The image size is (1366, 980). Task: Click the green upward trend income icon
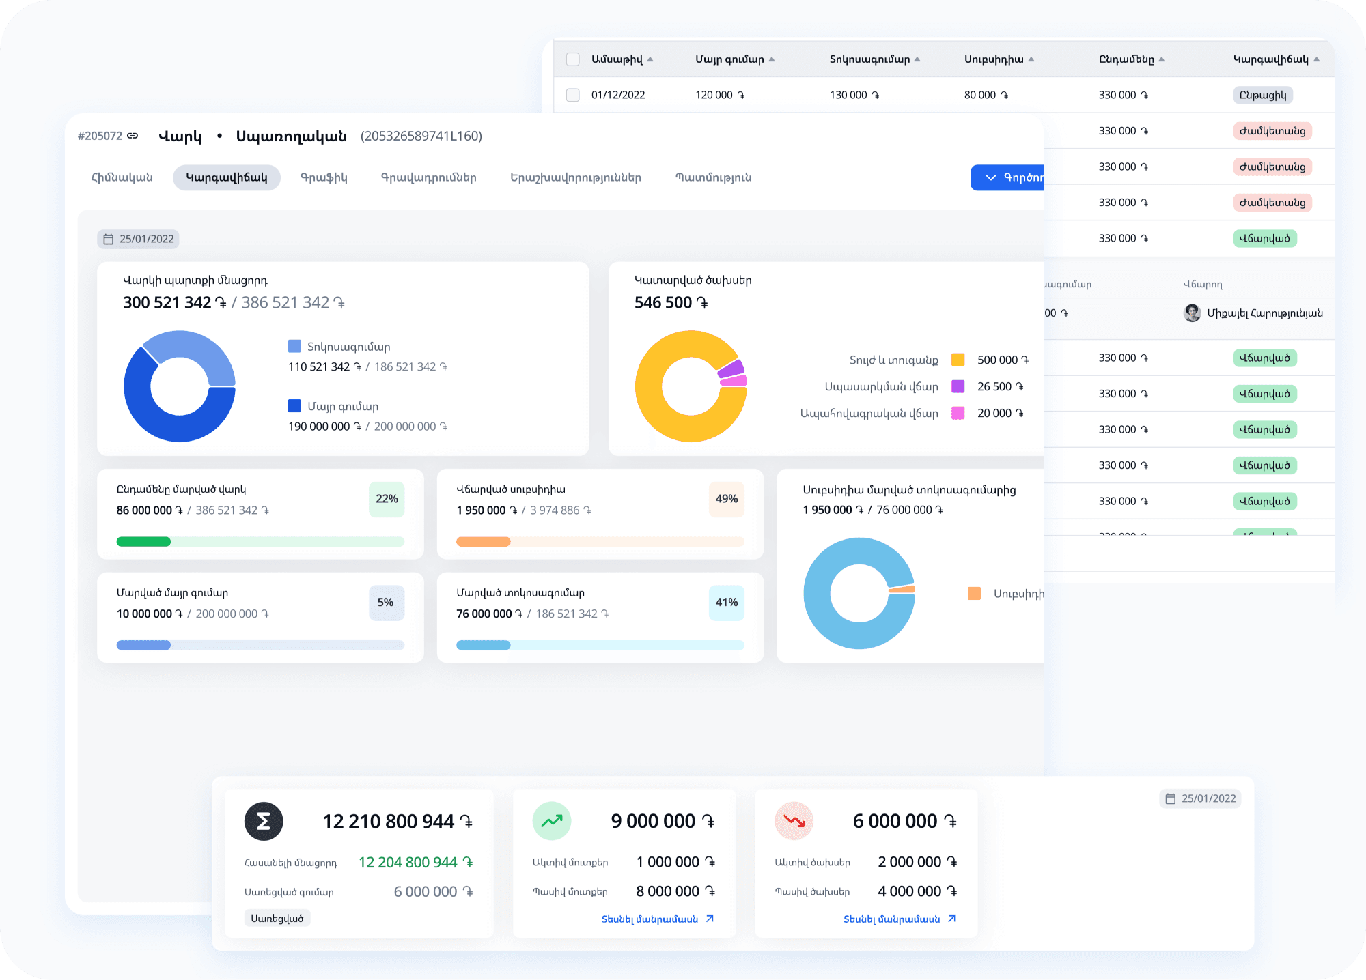(552, 821)
